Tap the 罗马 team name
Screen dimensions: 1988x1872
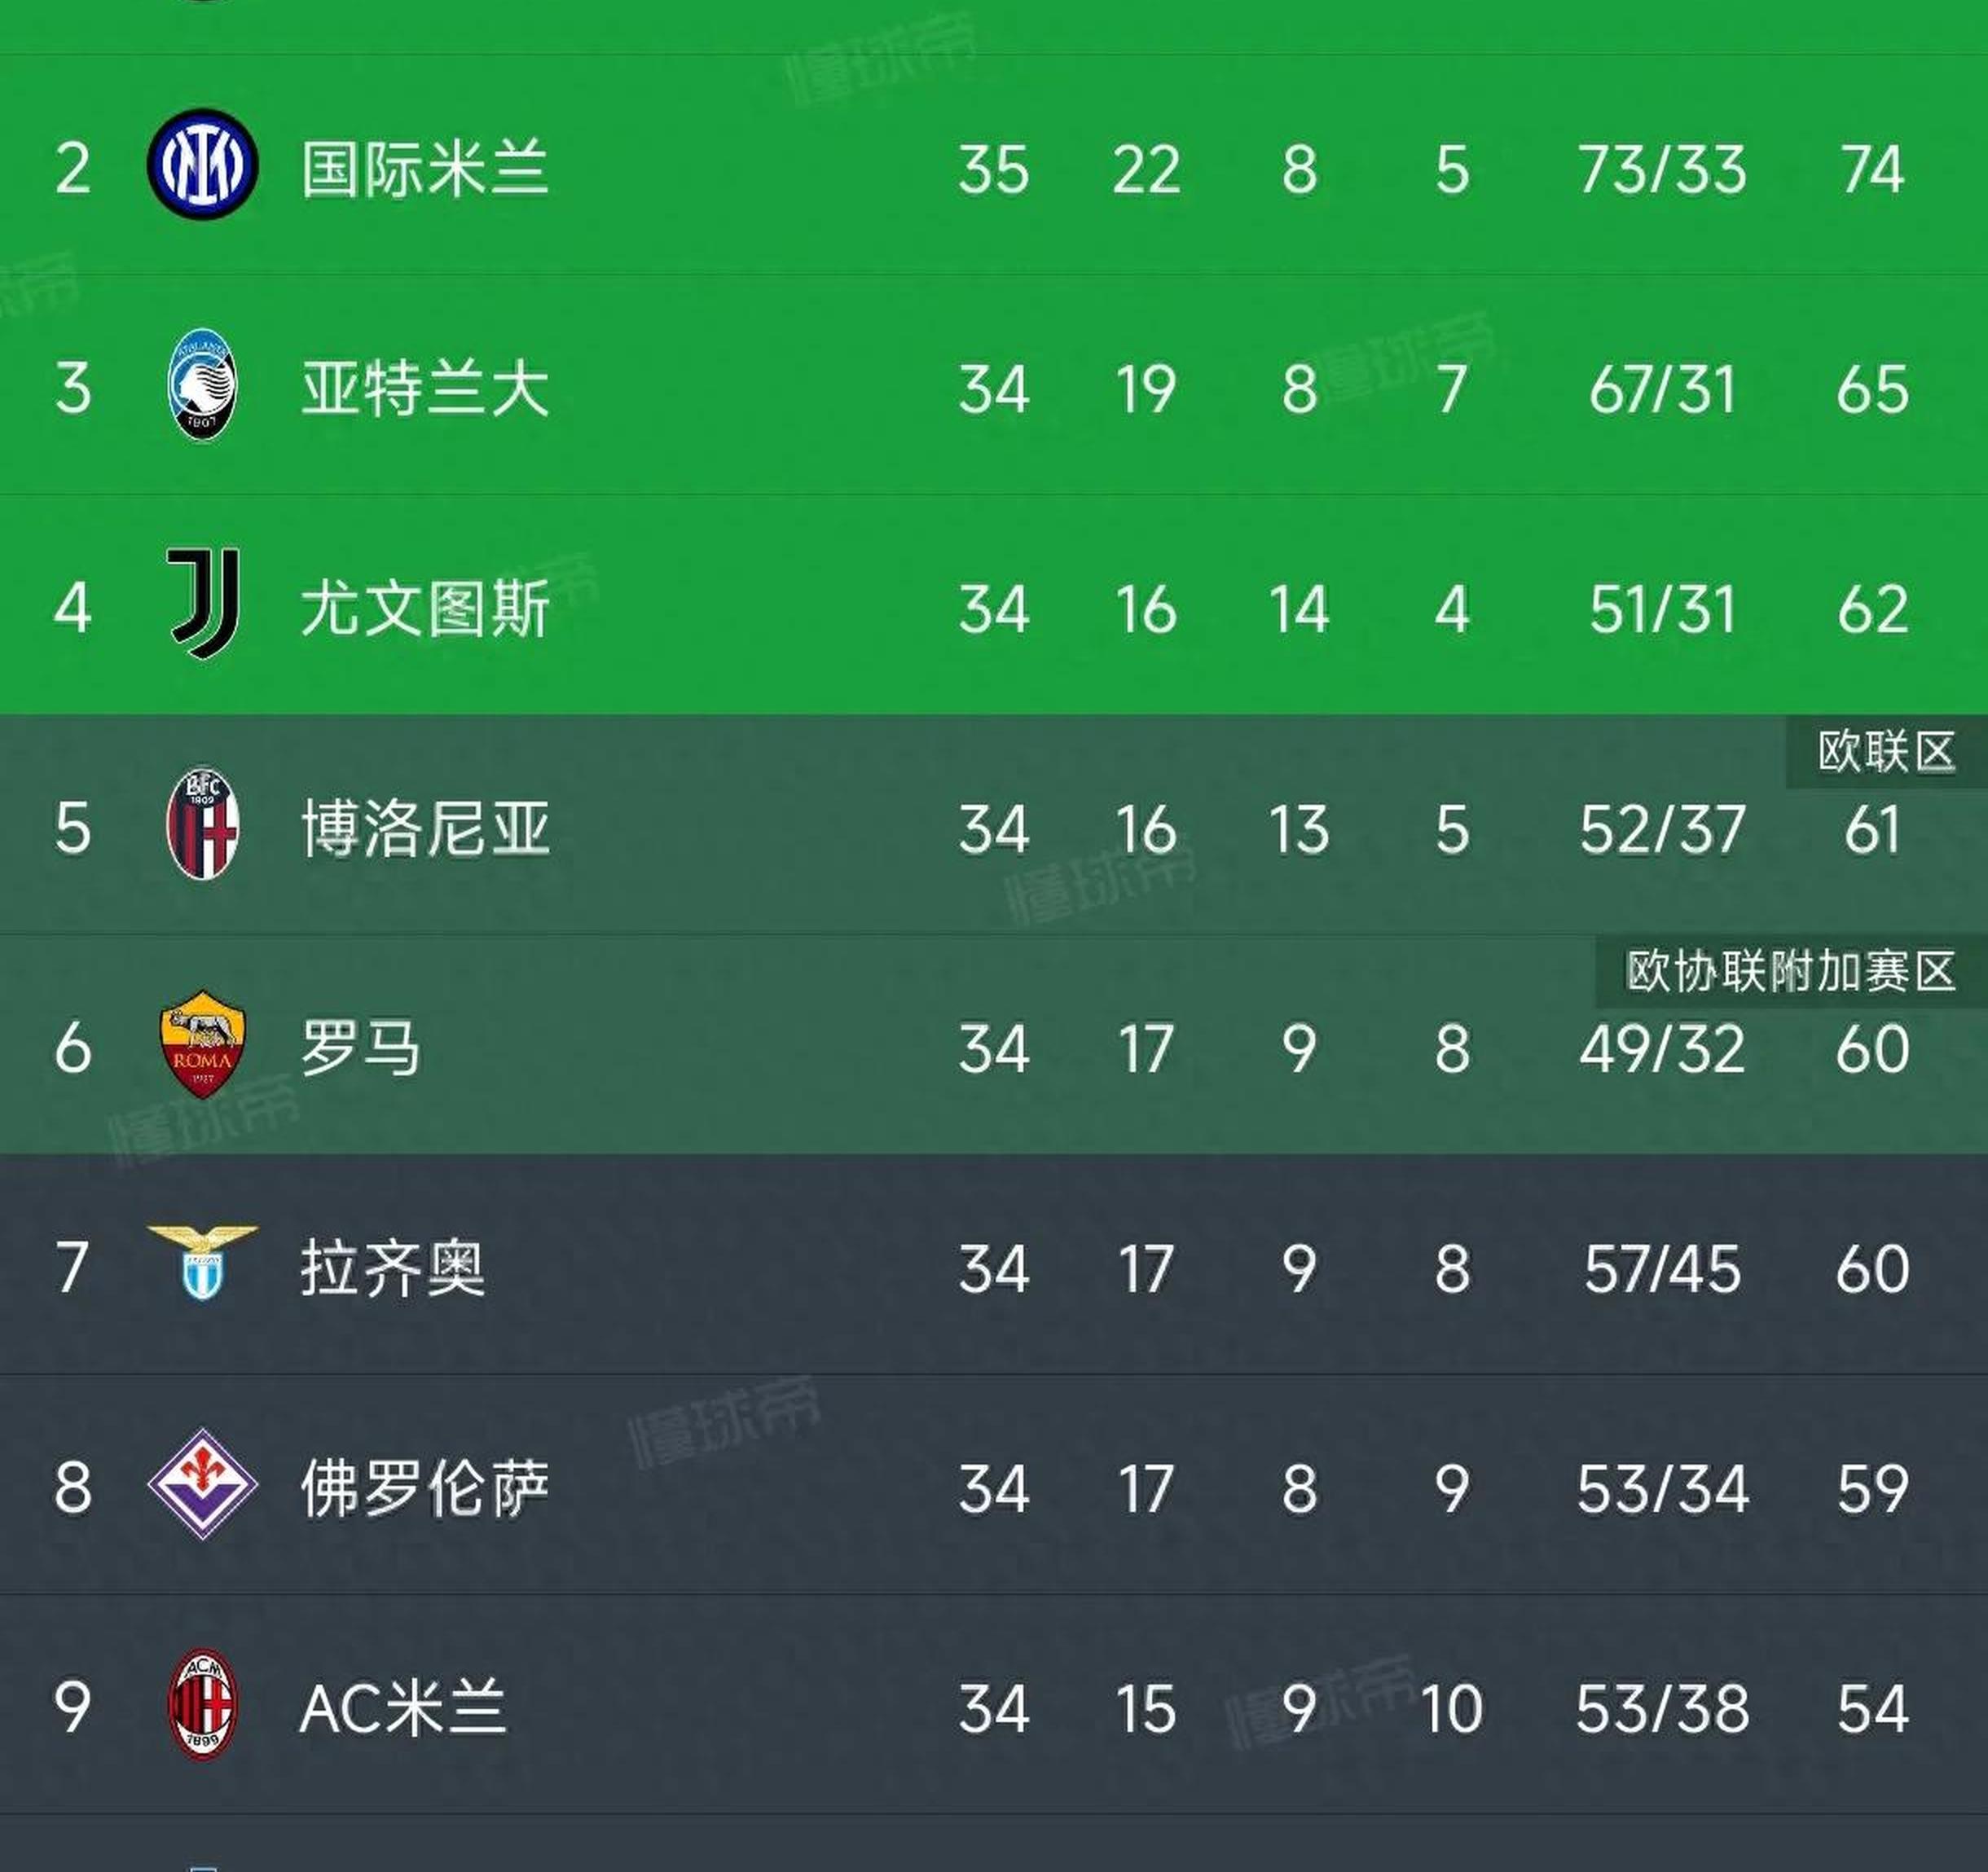coord(360,1048)
